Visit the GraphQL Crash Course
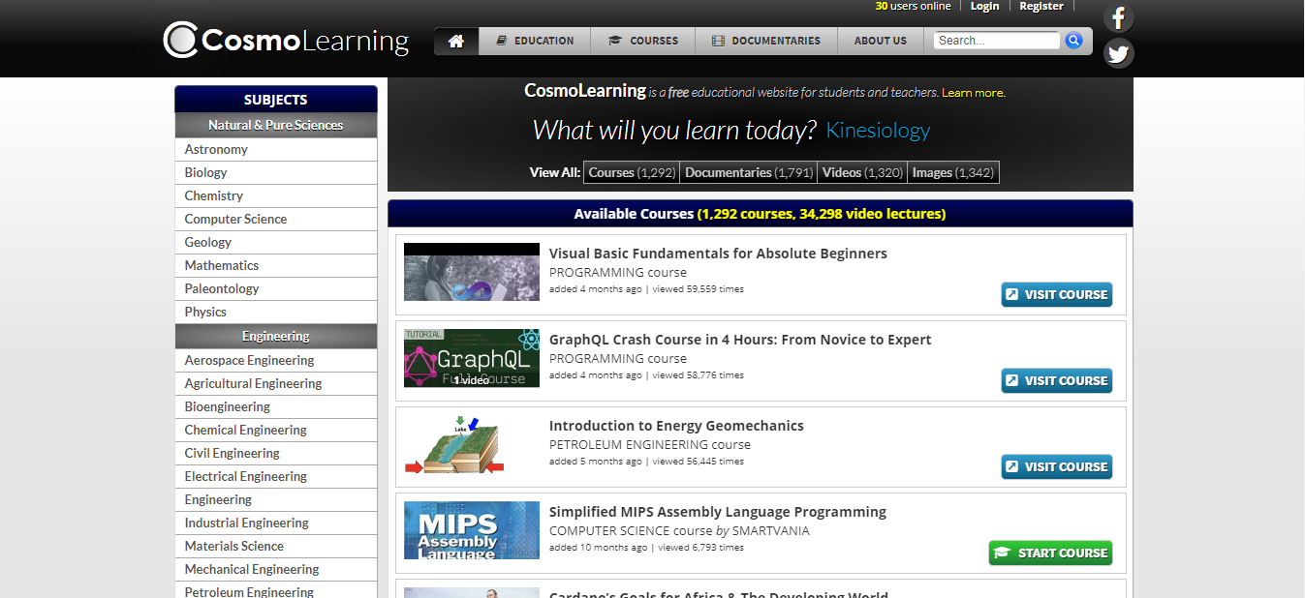Image resolution: width=1305 pixels, height=598 pixels. point(1057,380)
